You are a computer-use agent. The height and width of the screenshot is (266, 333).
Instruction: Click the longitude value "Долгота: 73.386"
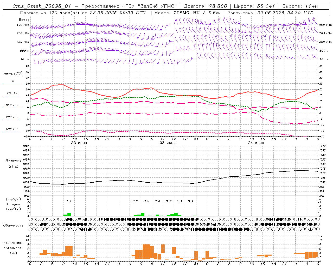click(206, 6)
